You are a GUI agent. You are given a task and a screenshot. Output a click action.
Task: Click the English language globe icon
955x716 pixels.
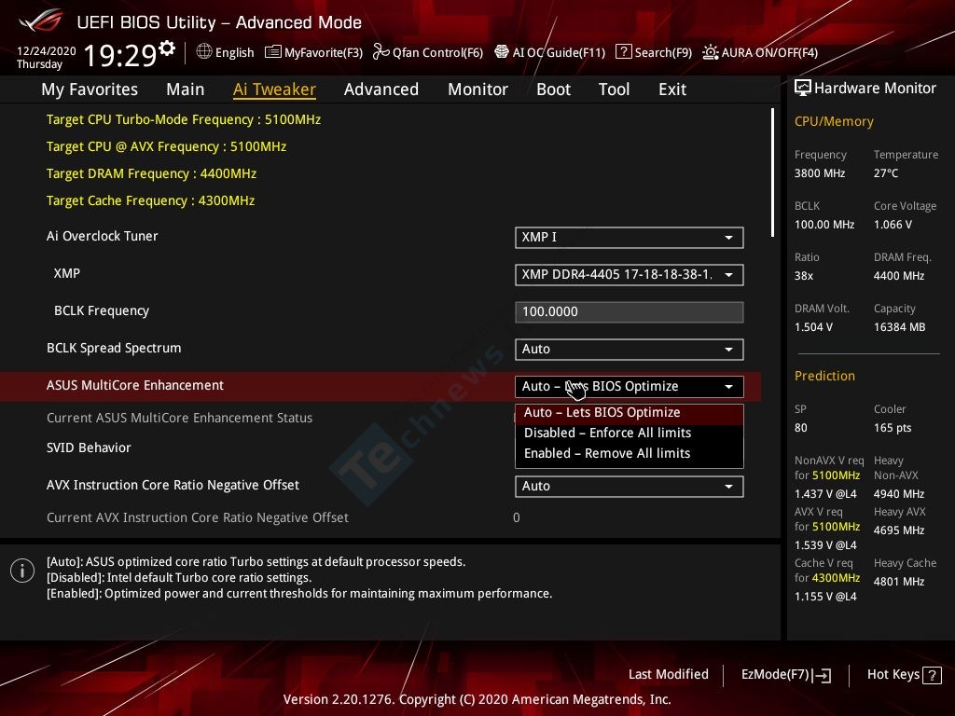204,52
